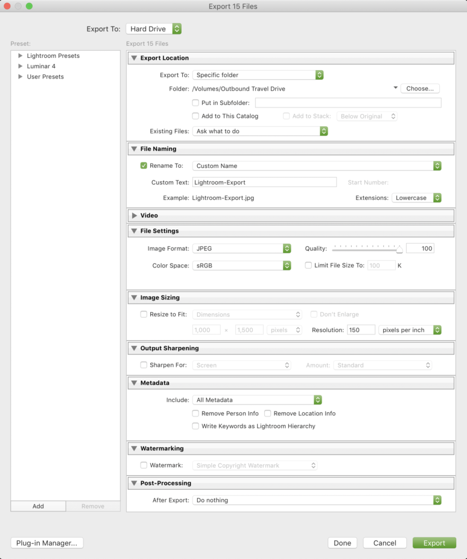Expand the Video section triangle
Image resolution: width=467 pixels, height=559 pixels.
point(134,216)
